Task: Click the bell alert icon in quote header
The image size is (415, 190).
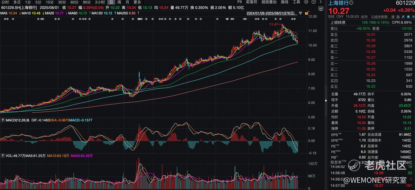Action: click(408, 17)
